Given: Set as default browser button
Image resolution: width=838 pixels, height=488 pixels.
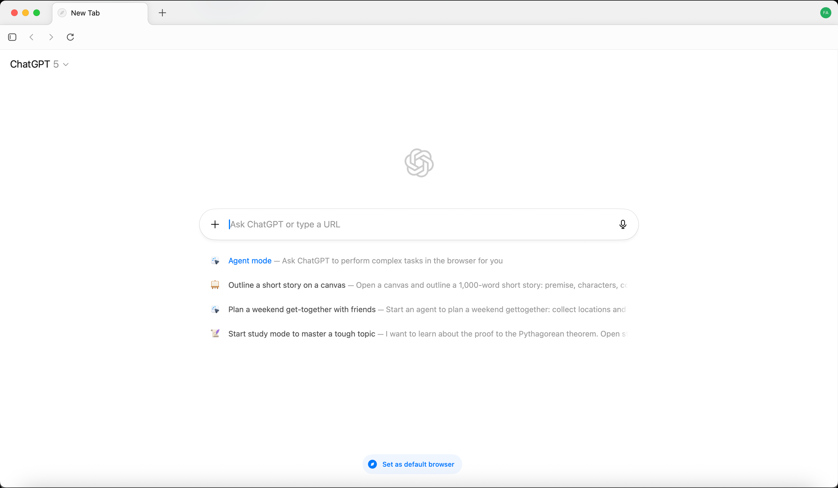Looking at the screenshot, I should 412,464.
